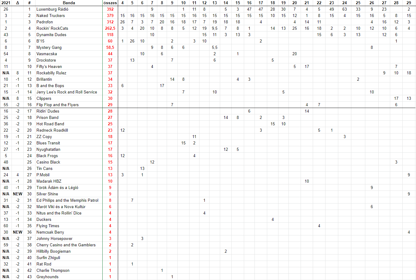
Task: Select the 'összes' column header cell
Action: [x=110, y=3]
